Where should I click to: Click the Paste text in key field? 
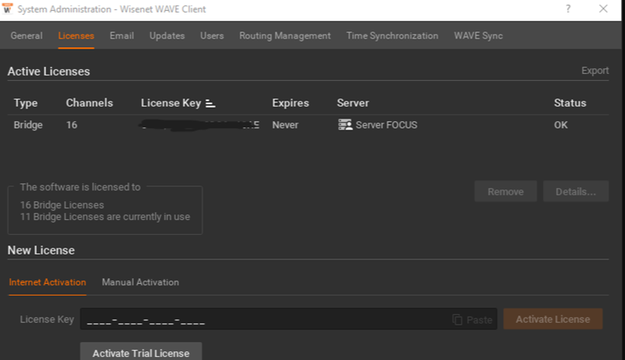tap(479, 320)
